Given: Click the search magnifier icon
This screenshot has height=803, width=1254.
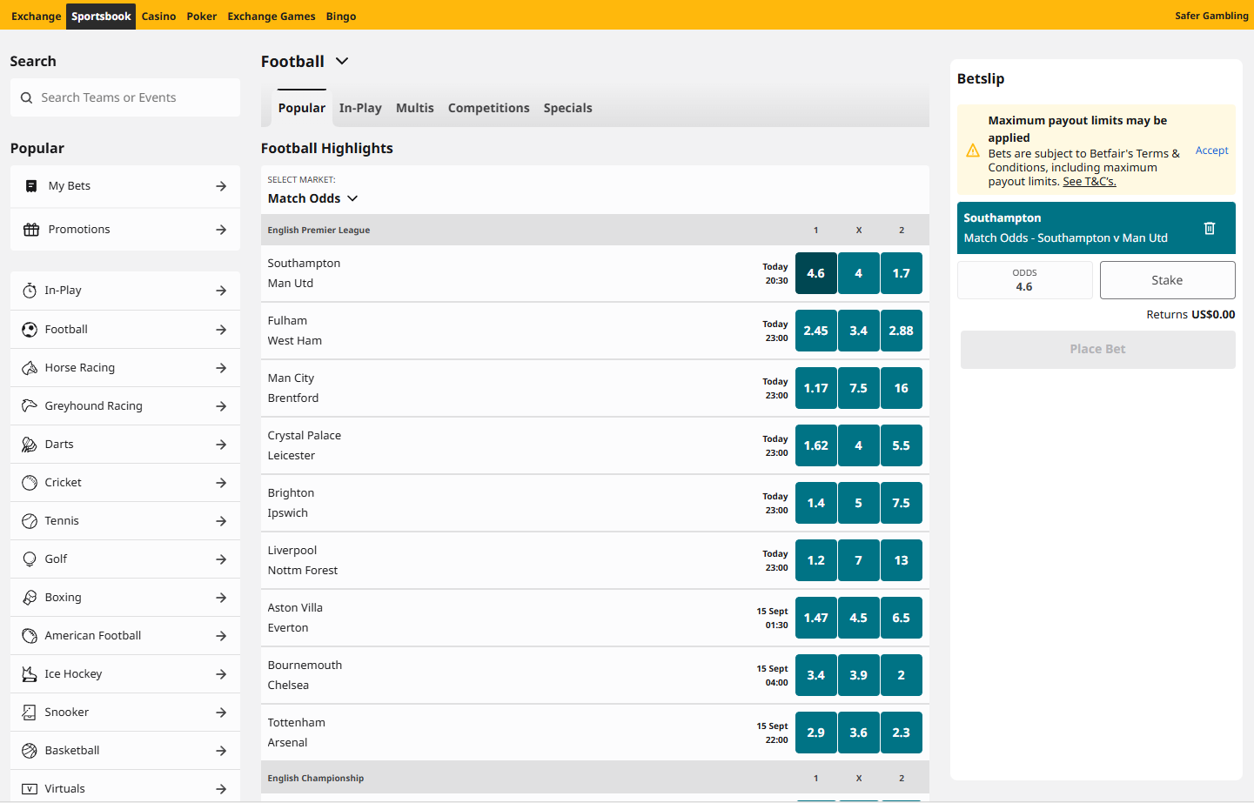Looking at the screenshot, I should coord(27,98).
